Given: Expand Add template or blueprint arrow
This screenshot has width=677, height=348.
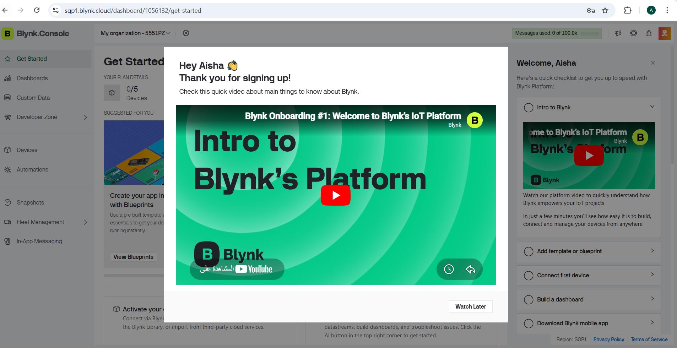Looking at the screenshot, I should 652,251.
